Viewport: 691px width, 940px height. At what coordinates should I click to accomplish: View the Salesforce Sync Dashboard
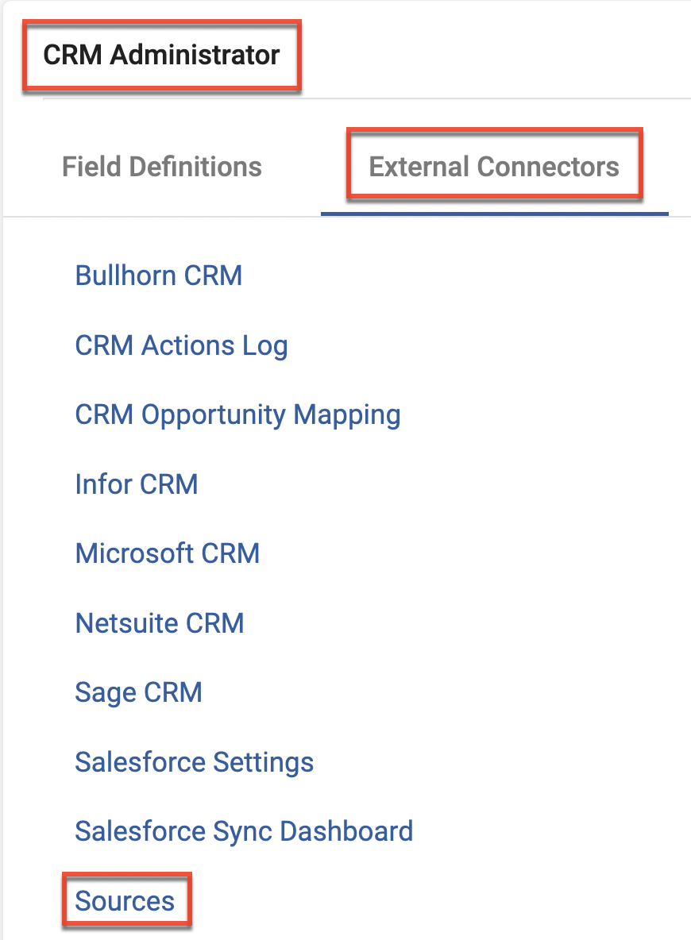tap(244, 831)
